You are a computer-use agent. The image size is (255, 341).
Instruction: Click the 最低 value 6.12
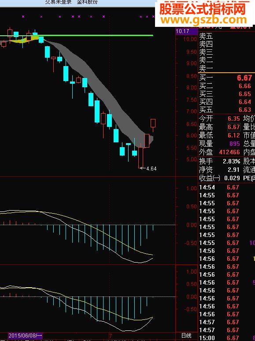coord(234,135)
